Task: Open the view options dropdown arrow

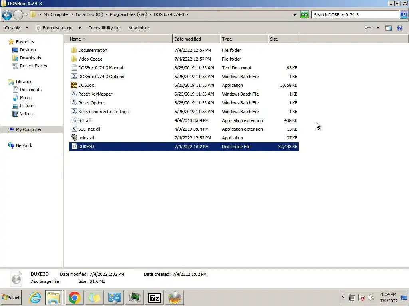Action: click(x=378, y=28)
